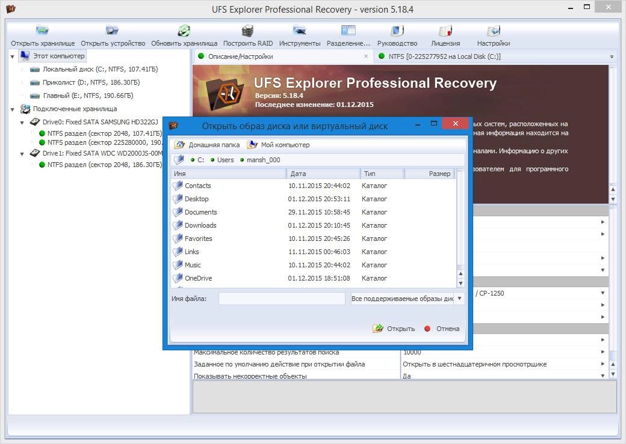Collapse the Подключенные хранилища tree node
The width and height of the screenshot is (626, 444).
click(13, 109)
